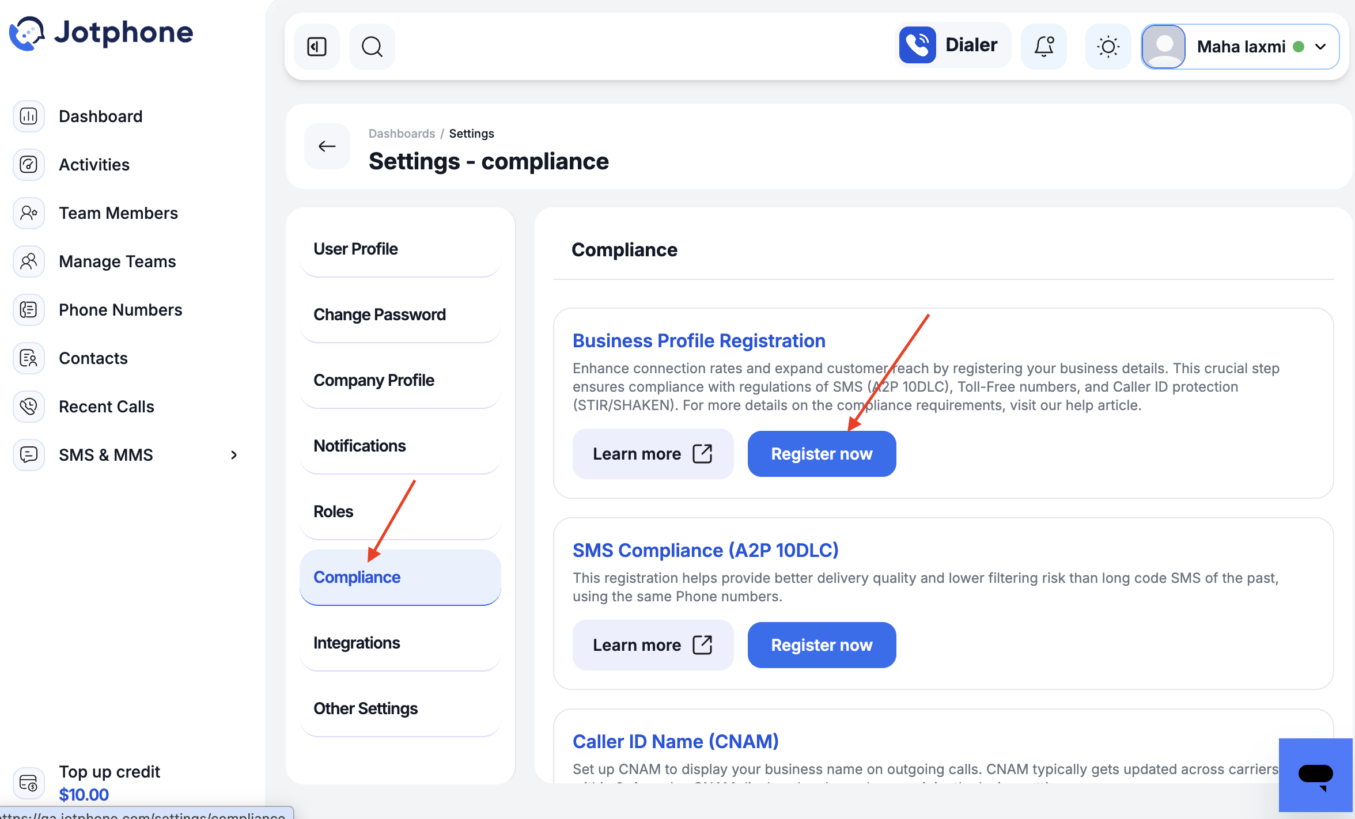This screenshot has width=1355, height=819.
Task: Open SMS & MMS menu item
Action: (x=106, y=455)
